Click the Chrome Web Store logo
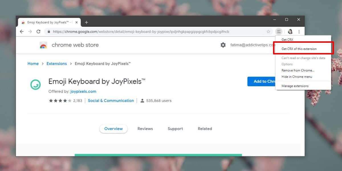Screen dimensions: 342x171 pyautogui.click(x=44, y=45)
